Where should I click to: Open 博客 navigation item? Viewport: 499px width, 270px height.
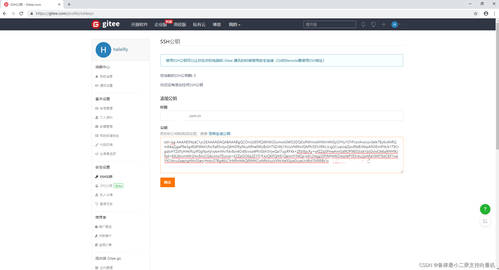217,24
